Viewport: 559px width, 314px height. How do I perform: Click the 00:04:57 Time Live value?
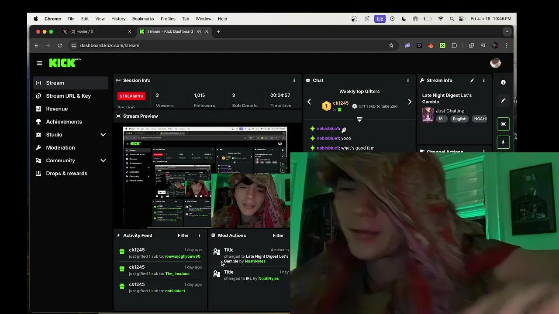coord(280,95)
